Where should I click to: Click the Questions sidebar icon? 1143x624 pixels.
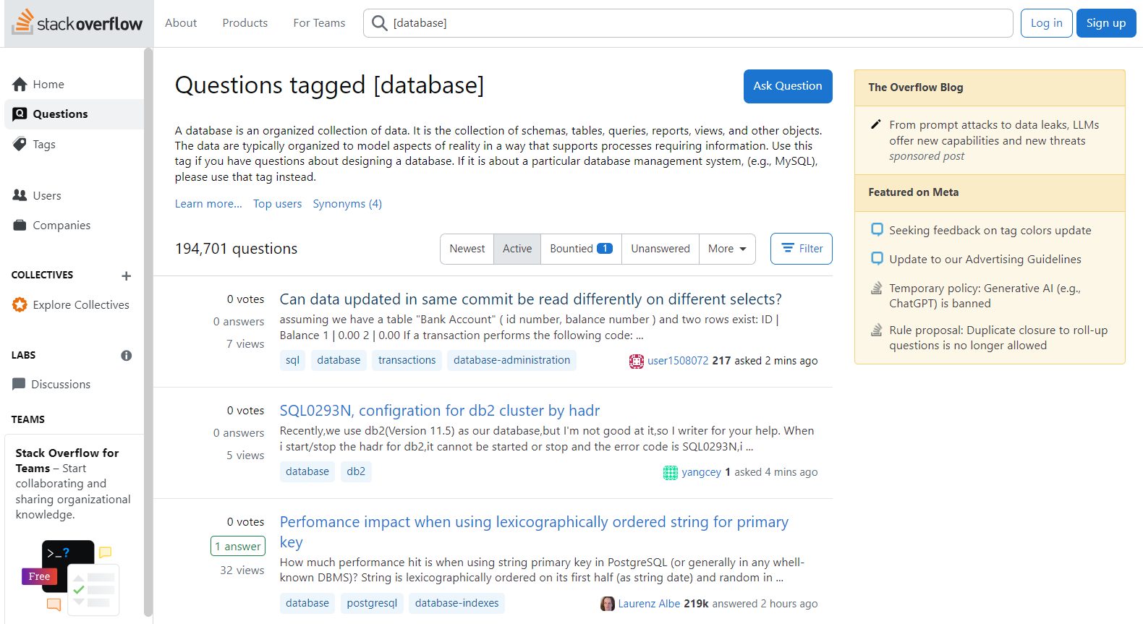pyautogui.click(x=20, y=114)
